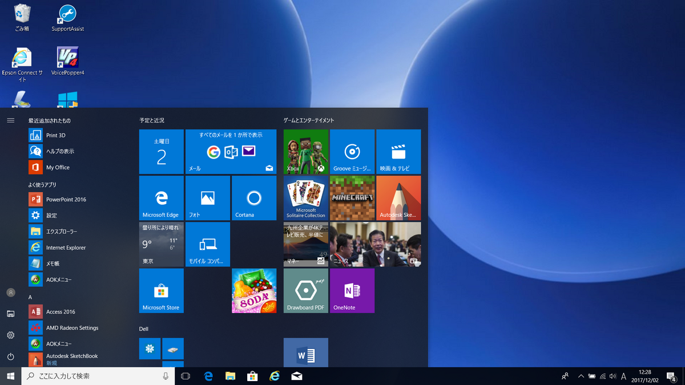Open the Minecraft tile
The image size is (685, 385).
352,198
